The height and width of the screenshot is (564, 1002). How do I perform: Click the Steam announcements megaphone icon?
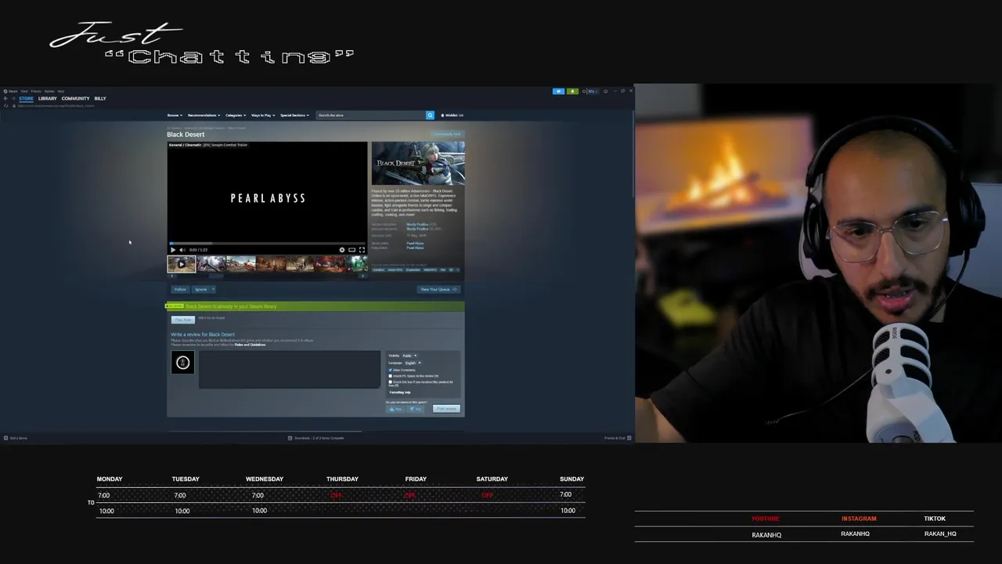click(559, 91)
